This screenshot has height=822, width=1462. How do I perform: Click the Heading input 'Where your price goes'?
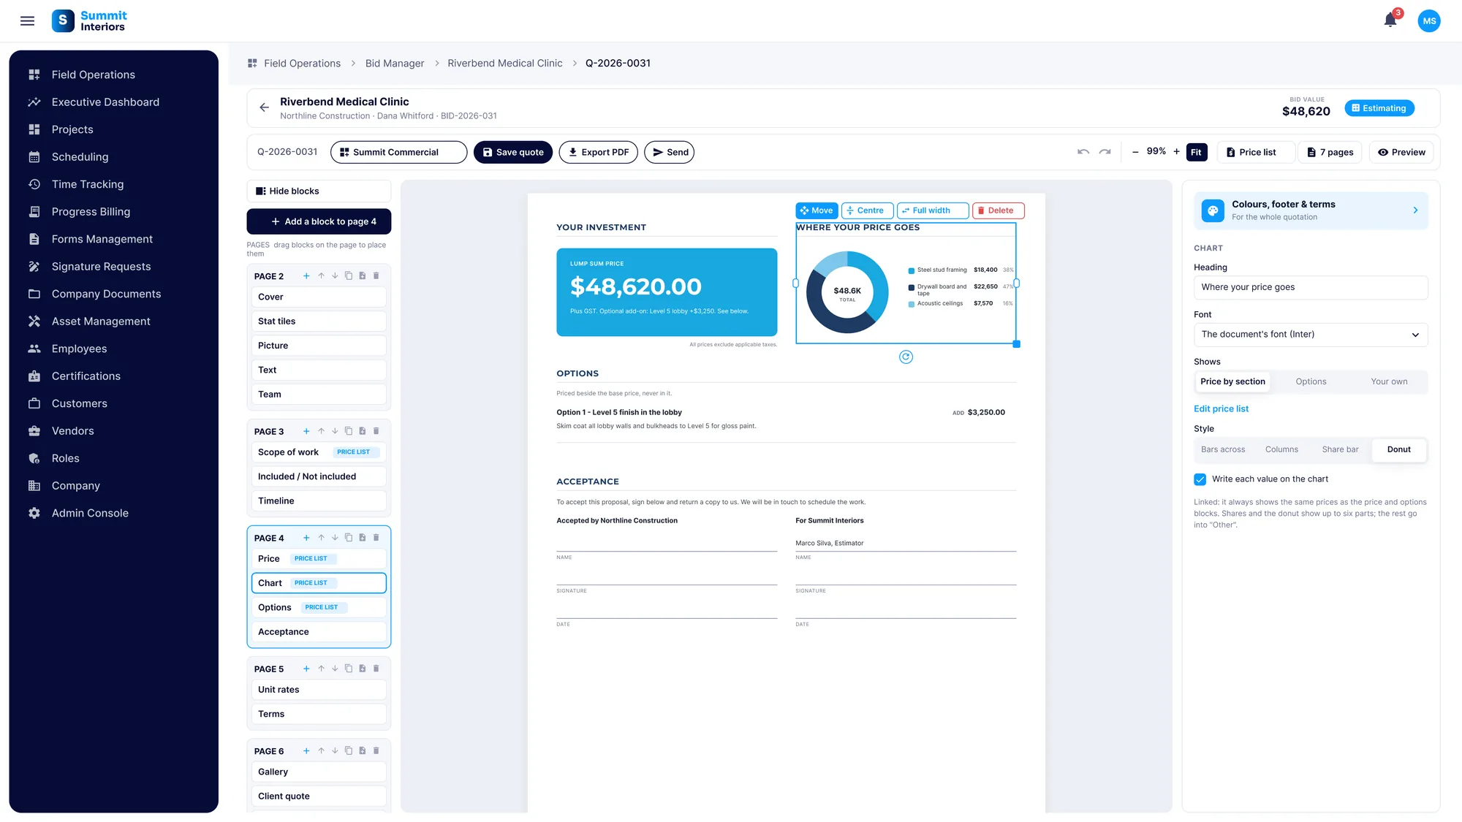[x=1311, y=287]
